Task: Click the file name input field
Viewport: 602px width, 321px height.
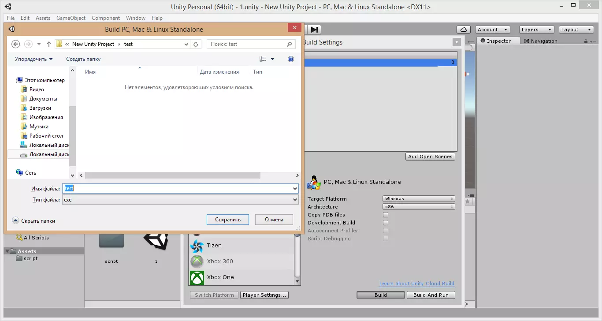Action: coord(176,188)
